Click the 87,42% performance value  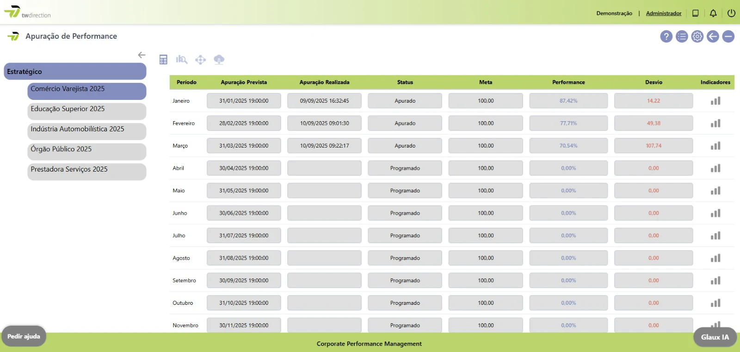[x=568, y=101]
